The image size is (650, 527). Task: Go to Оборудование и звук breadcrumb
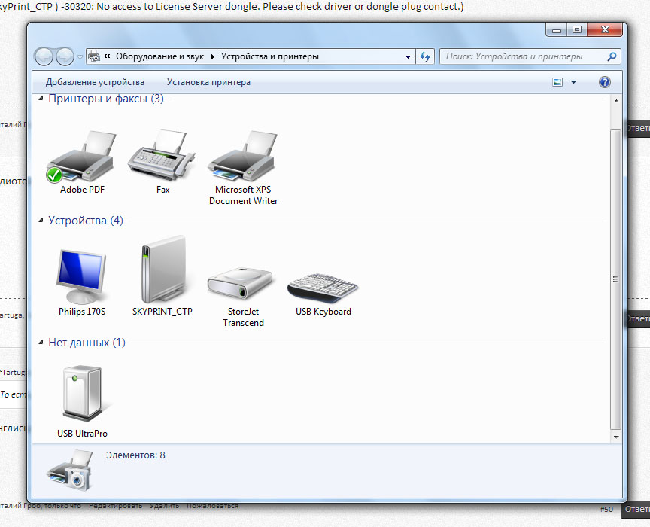(159, 56)
